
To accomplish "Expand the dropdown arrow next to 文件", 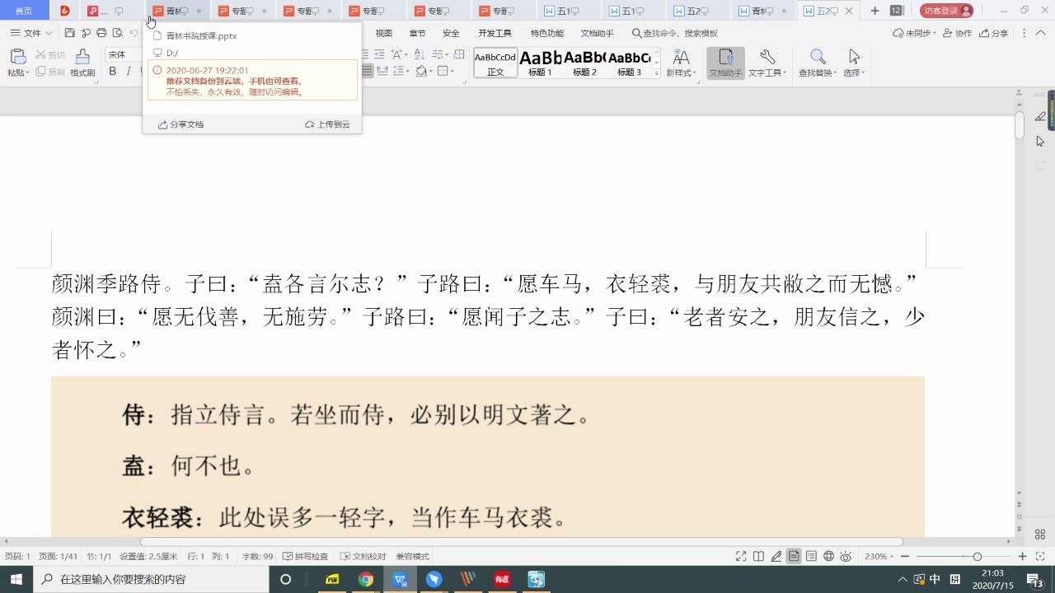I will [49, 33].
